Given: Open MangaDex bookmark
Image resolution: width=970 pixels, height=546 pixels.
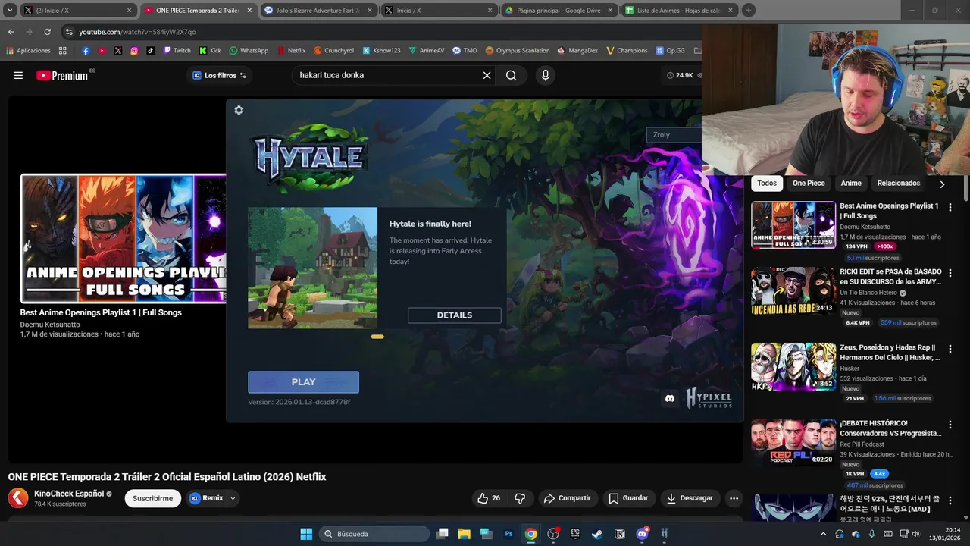Looking at the screenshot, I should [x=577, y=51].
